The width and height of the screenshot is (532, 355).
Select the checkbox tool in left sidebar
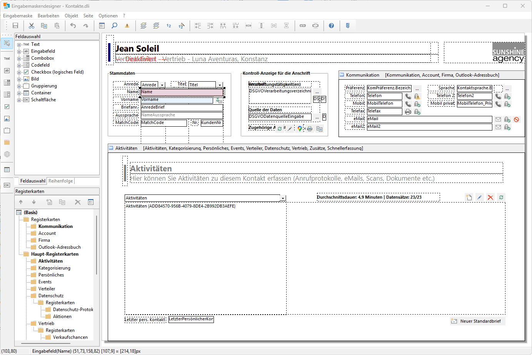(x=7, y=107)
